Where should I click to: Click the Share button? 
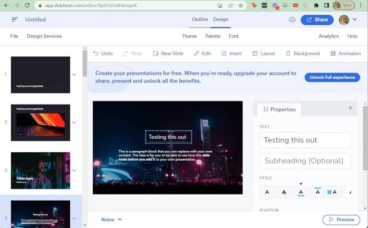[x=317, y=20]
